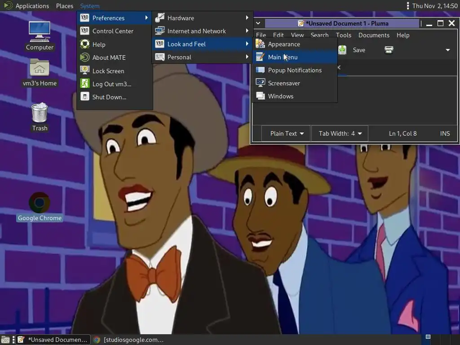Click the System menu in panel
460x345 pixels.
[90, 6]
